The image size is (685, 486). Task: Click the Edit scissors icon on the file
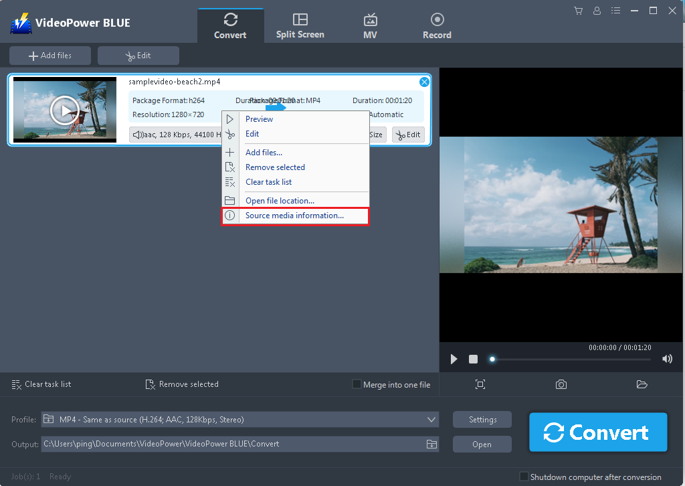click(408, 135)
